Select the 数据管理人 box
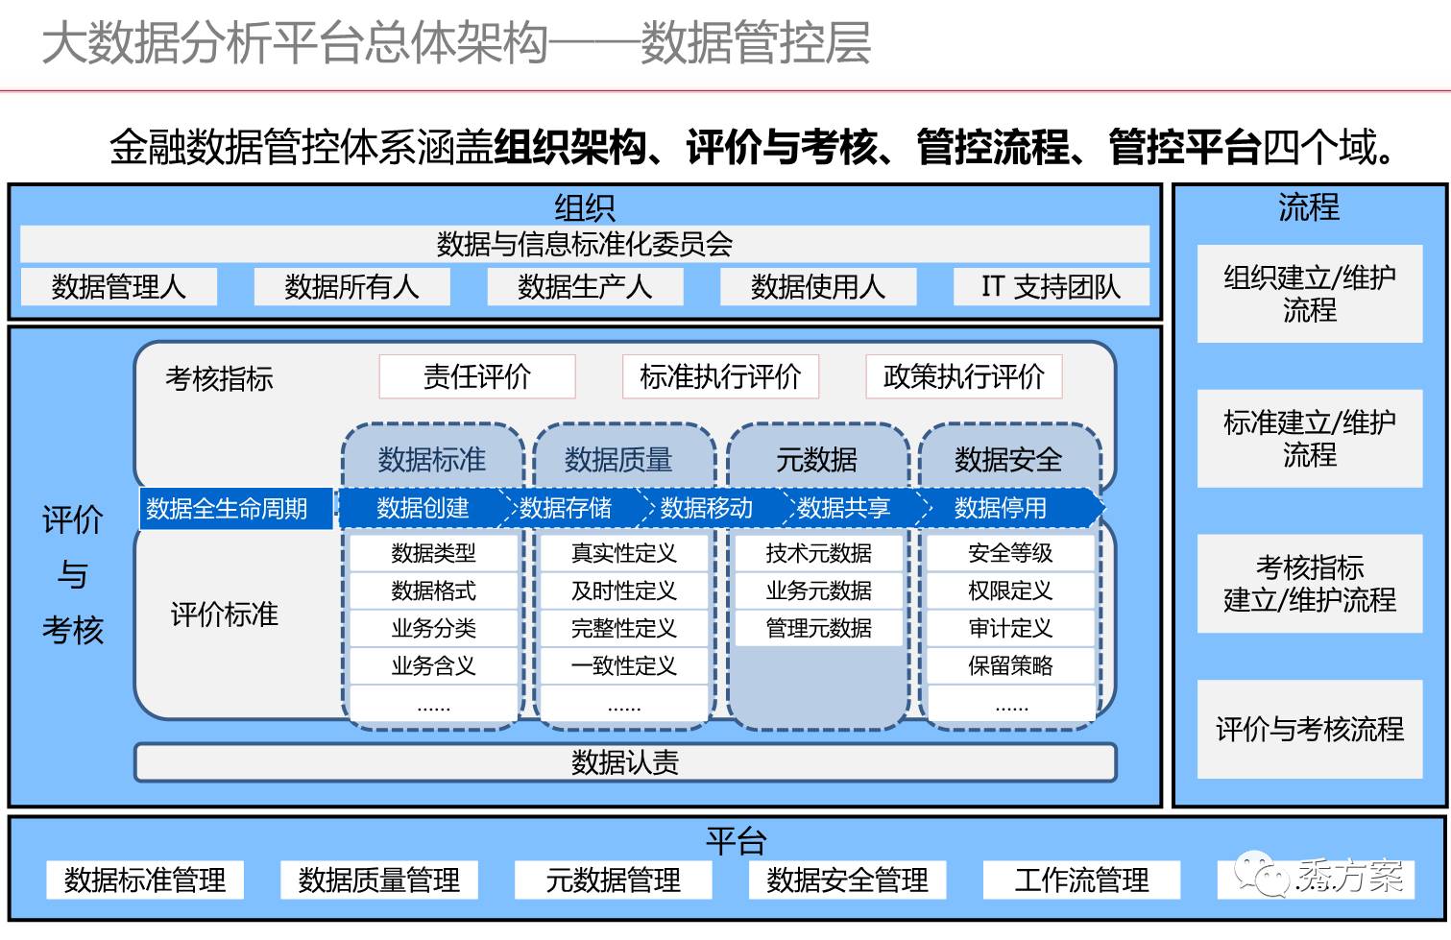This screenshot has width=1451, height=940. (119, 287)
